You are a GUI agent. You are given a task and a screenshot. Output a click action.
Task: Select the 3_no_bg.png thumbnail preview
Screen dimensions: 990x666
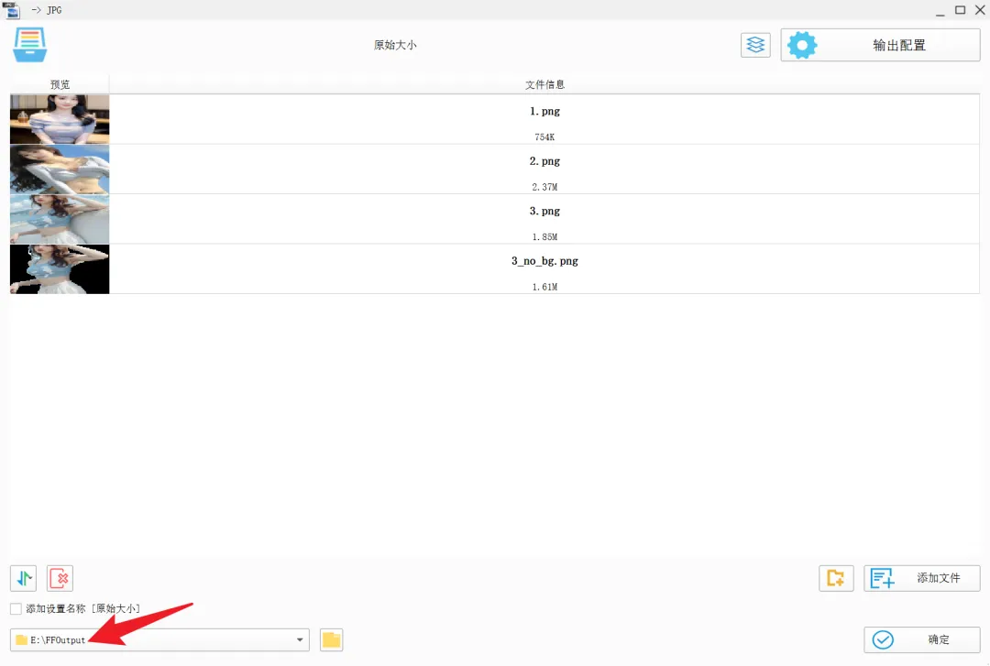tap(60, 269)
